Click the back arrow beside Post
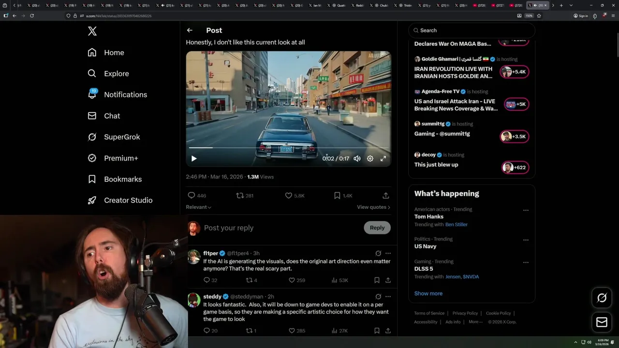The height and width of the screenshot is (348, 619). pyautogui.click(x=190, y=30)
